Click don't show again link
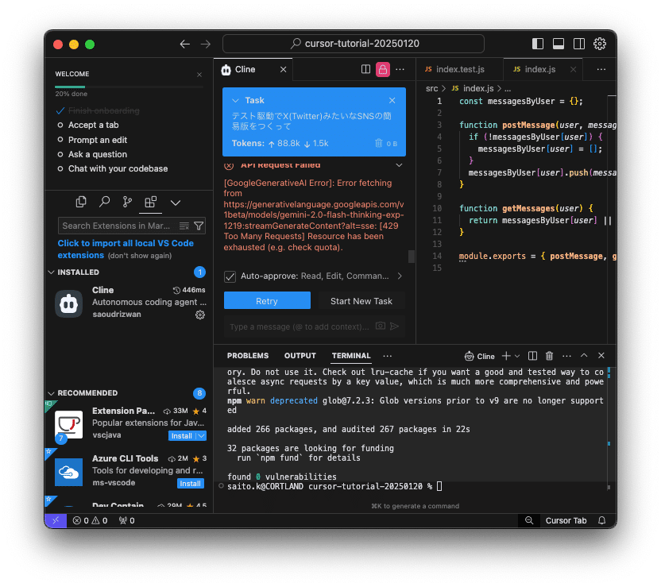 [x=140, y=256]
